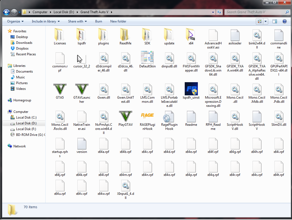292x220 pixels.
Task: Expand the Include in library dropdown
Action: (45, 21)
